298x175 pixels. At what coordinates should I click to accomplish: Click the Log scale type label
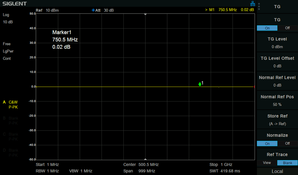click(6, 15)
